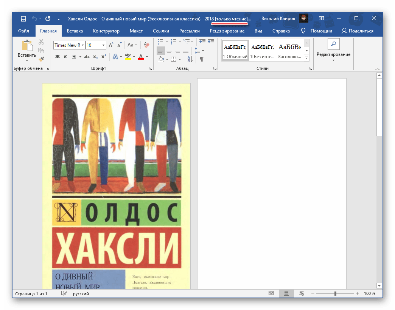
Task: Repeat the last action with redo icon
Action: [x=48, y=19]
